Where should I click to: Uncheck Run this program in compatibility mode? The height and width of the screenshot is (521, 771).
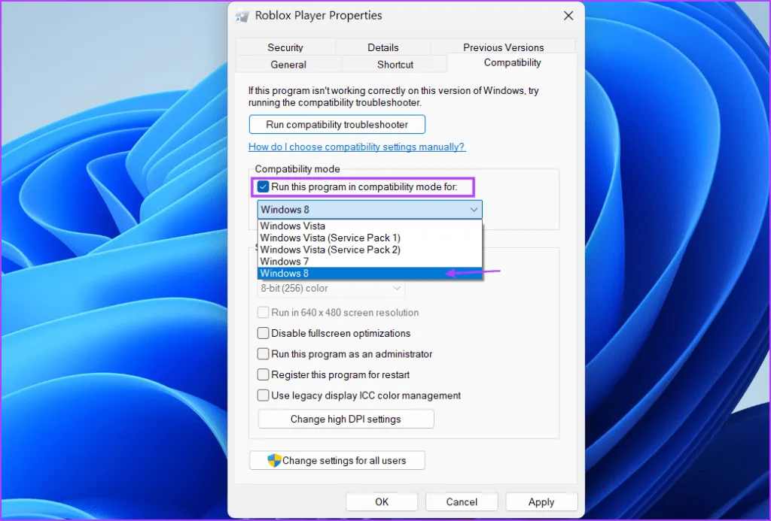[x=263, y=186]
